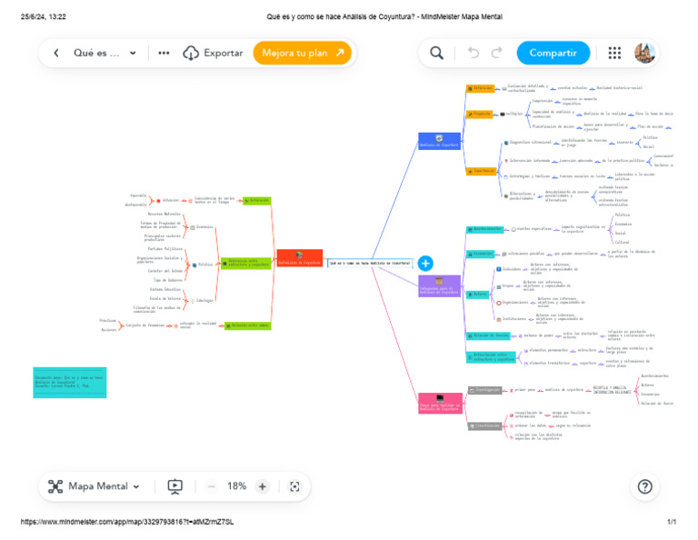
Task: Click the Político node blue icon
Action: (194, 265)
